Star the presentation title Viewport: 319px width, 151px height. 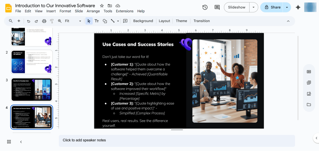(102, 6)
